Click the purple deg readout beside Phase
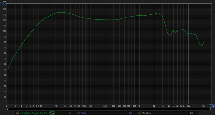The height and width of the screenshot is (115, 215). [130, 113]
